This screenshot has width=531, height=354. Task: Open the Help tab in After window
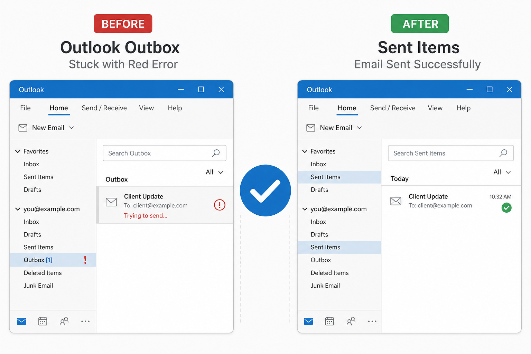pos(464,108)
